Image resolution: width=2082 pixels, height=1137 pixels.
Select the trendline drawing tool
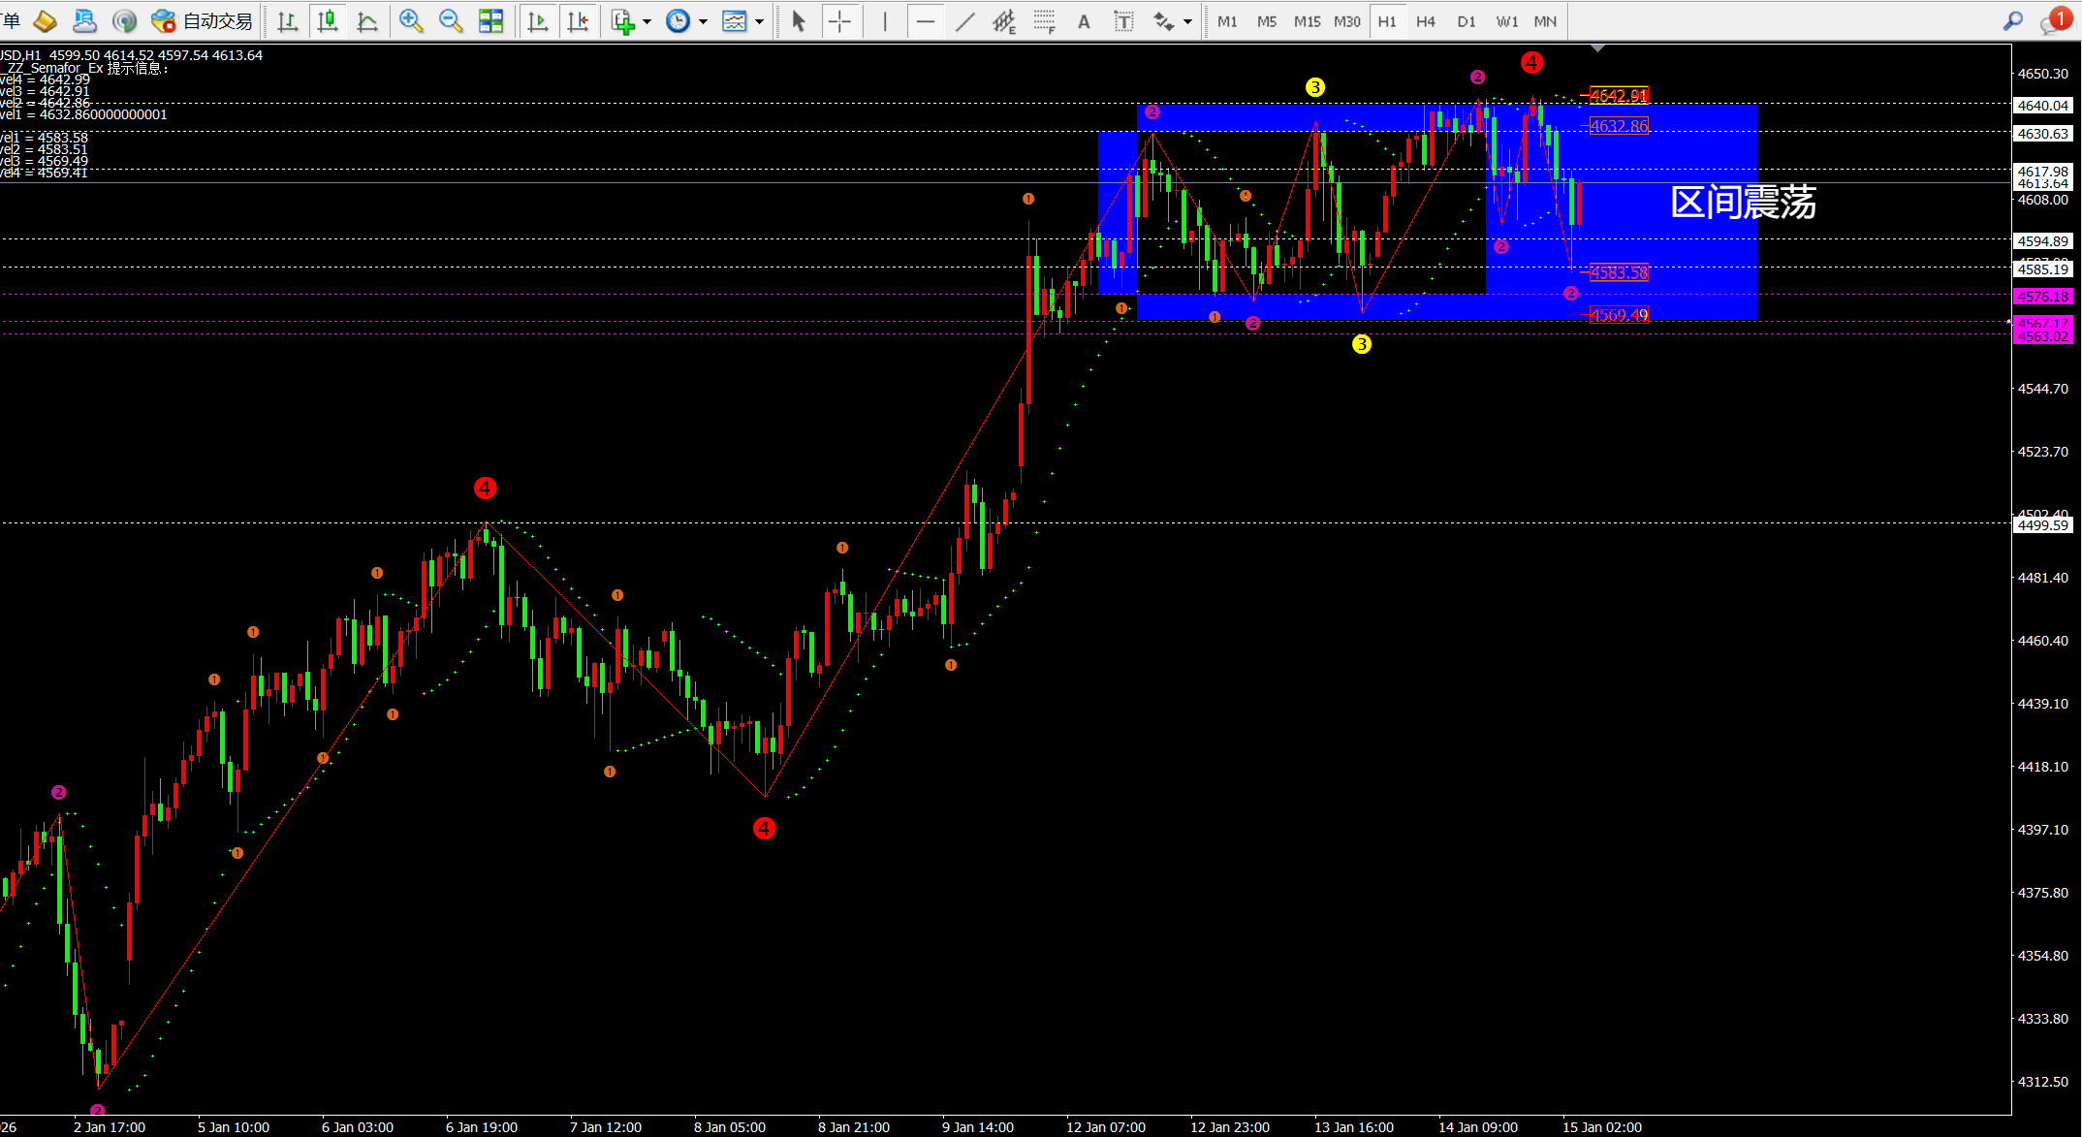(964, 20)
